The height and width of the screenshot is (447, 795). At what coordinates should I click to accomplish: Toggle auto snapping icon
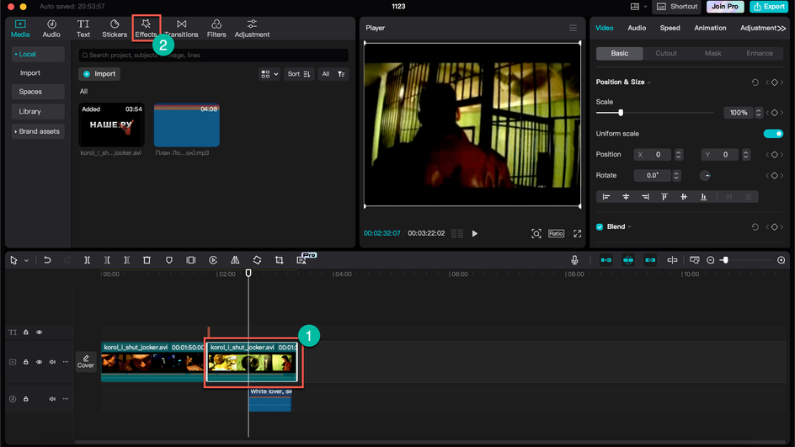click(x=627, y=260)
